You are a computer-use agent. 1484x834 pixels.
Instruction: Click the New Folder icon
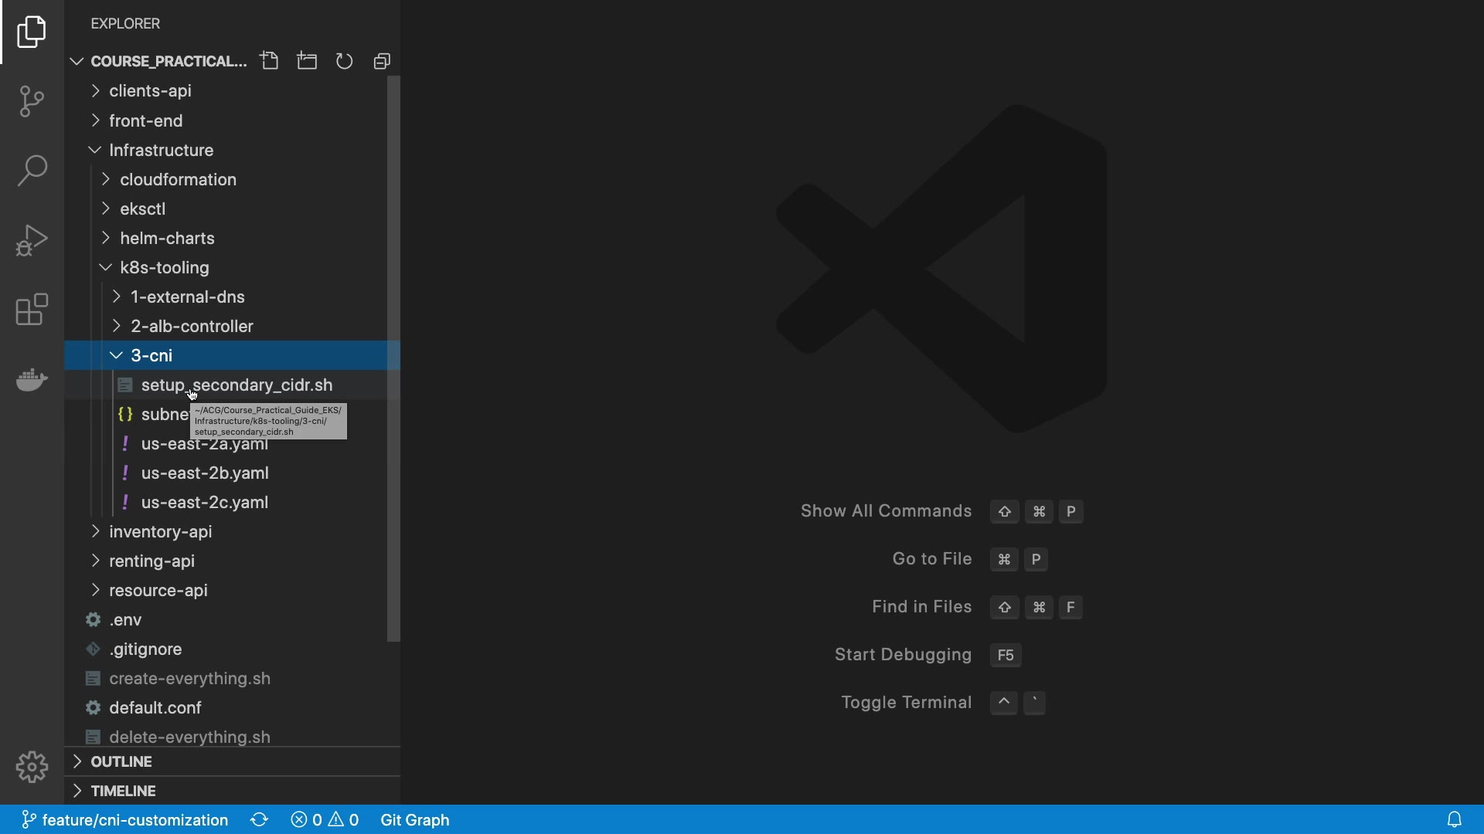pos(307,61)
